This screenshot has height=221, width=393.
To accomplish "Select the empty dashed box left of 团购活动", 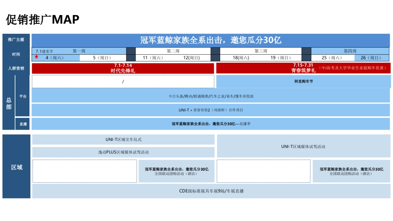I will click(84, 171).
